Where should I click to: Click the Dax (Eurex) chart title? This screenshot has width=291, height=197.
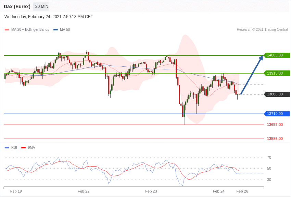click(x=17, y=6)
